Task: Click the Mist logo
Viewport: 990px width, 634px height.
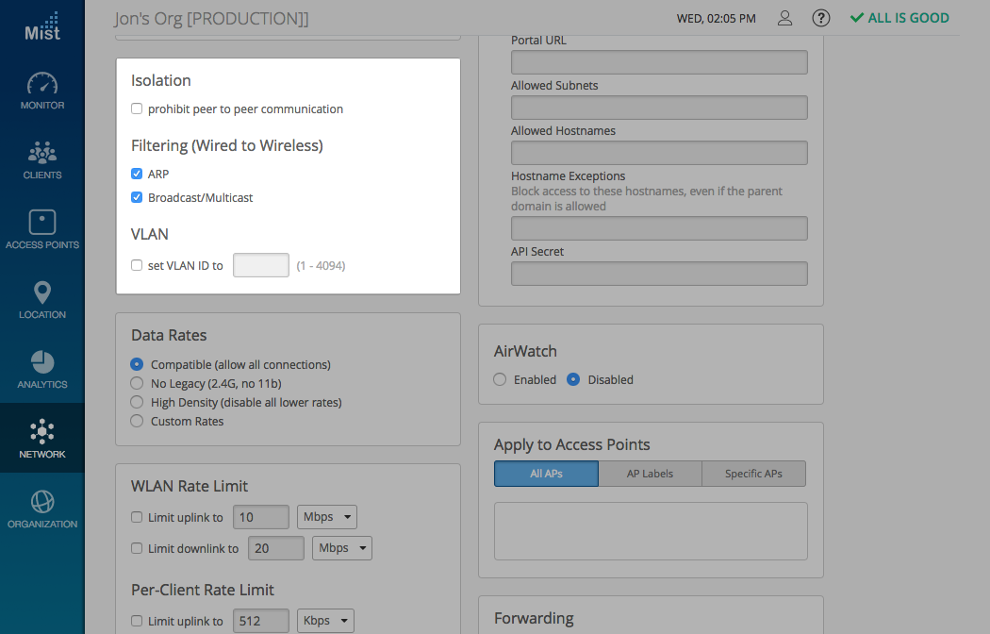Action: [x=42, y=26]
